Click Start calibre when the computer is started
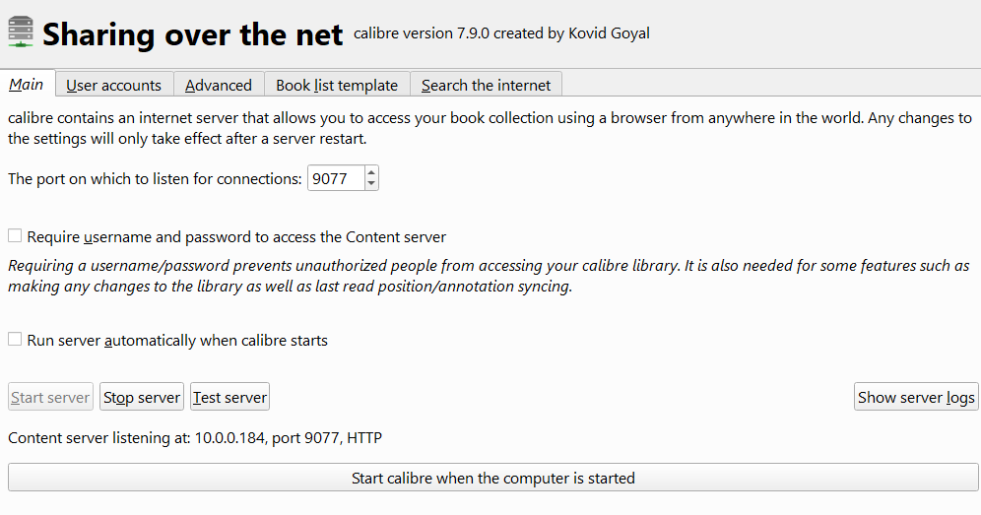 [x=492, y=479]
